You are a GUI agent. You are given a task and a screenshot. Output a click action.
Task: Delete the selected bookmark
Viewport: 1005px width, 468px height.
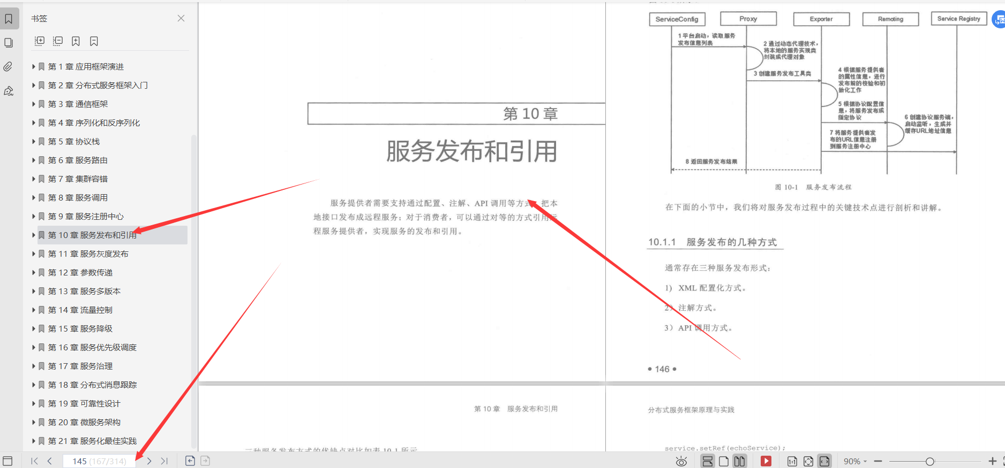coord(94,41)
